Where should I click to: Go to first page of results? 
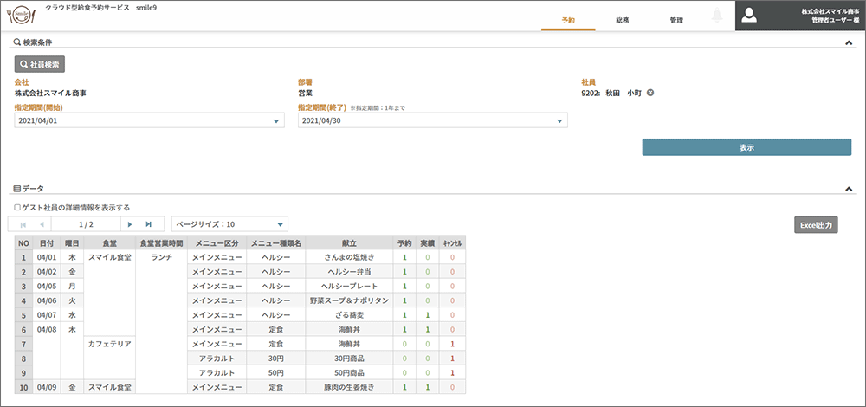(23, 224)
